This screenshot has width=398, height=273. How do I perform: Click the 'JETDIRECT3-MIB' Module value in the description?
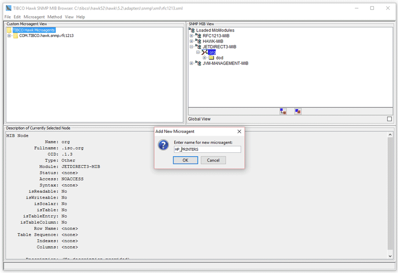(81, 167)
